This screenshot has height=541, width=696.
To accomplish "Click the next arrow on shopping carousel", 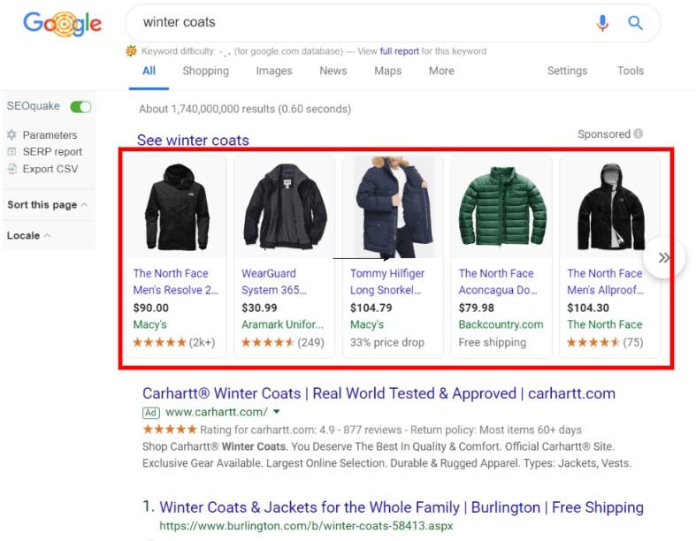I will point(663,258).
